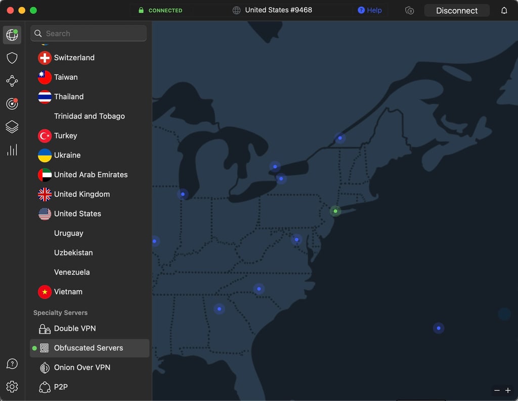Select Ukraine country name
Screen dimensions: 518x401
[67, 156]
